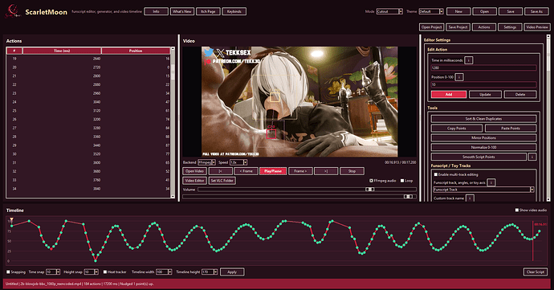The image size is (554, 290).
Task: Click Clear Script
Action: tap(536, 272)
